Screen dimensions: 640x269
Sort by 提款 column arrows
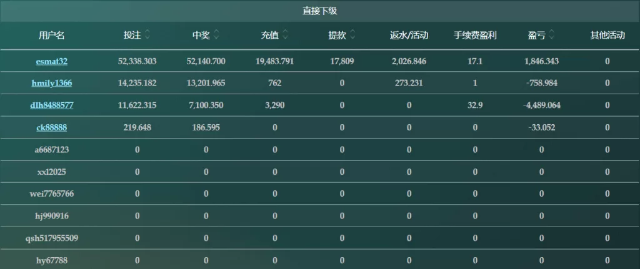(352, 36)
